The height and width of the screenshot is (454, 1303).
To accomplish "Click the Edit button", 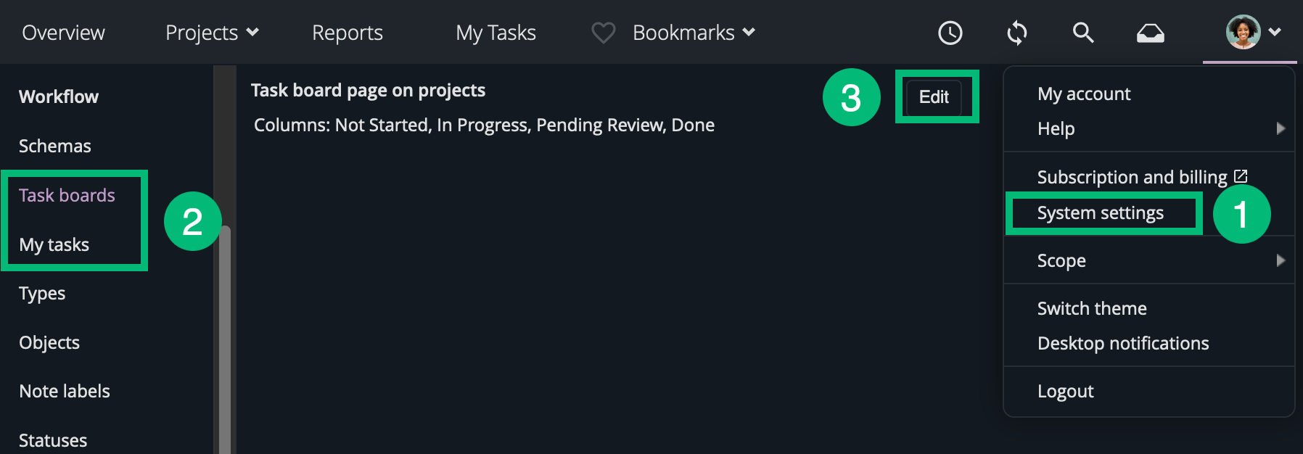I will pos(934,97).
